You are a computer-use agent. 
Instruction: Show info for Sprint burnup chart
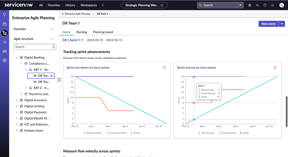[275, 67]
